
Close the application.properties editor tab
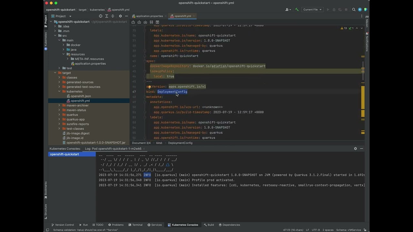coord(166,16)
